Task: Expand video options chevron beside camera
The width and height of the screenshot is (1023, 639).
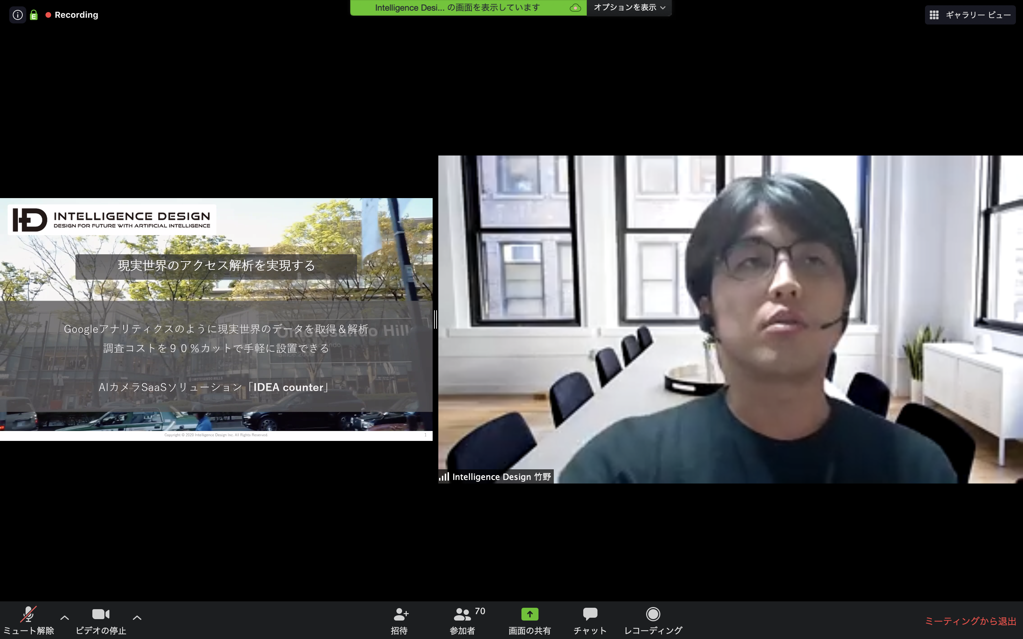Action: (137, 617)
